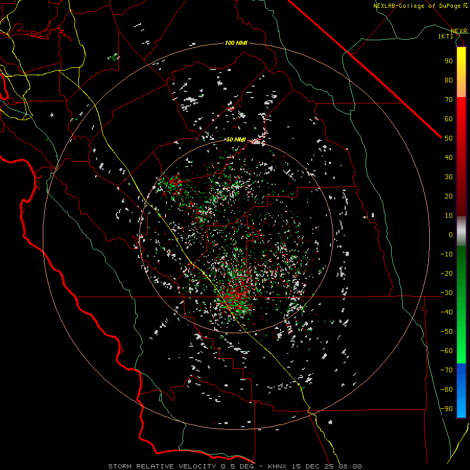
Task: Click the NEXR label above the color scale
Action: 459,31
